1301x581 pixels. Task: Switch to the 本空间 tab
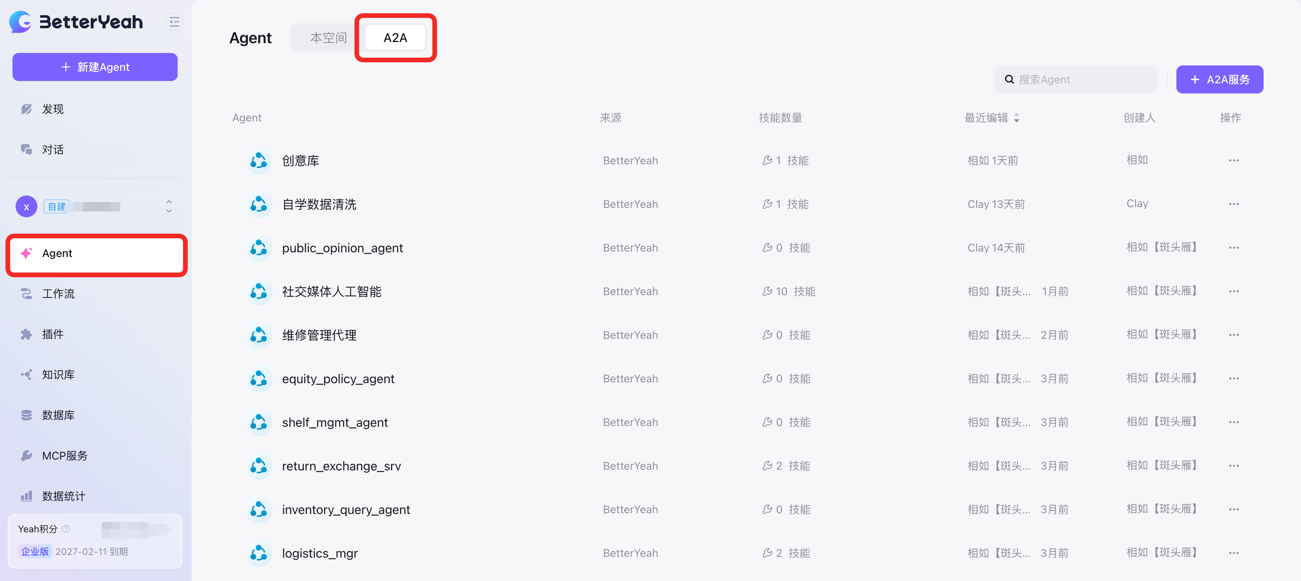tap(328, 38)
